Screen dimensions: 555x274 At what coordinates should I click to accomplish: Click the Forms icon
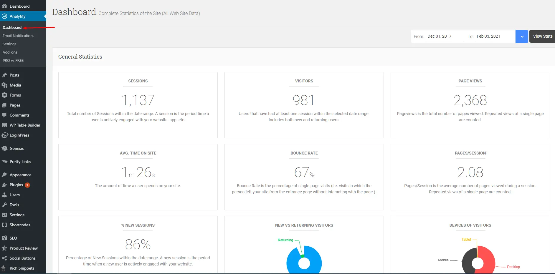pyautogui.click(x=4, y=95)
